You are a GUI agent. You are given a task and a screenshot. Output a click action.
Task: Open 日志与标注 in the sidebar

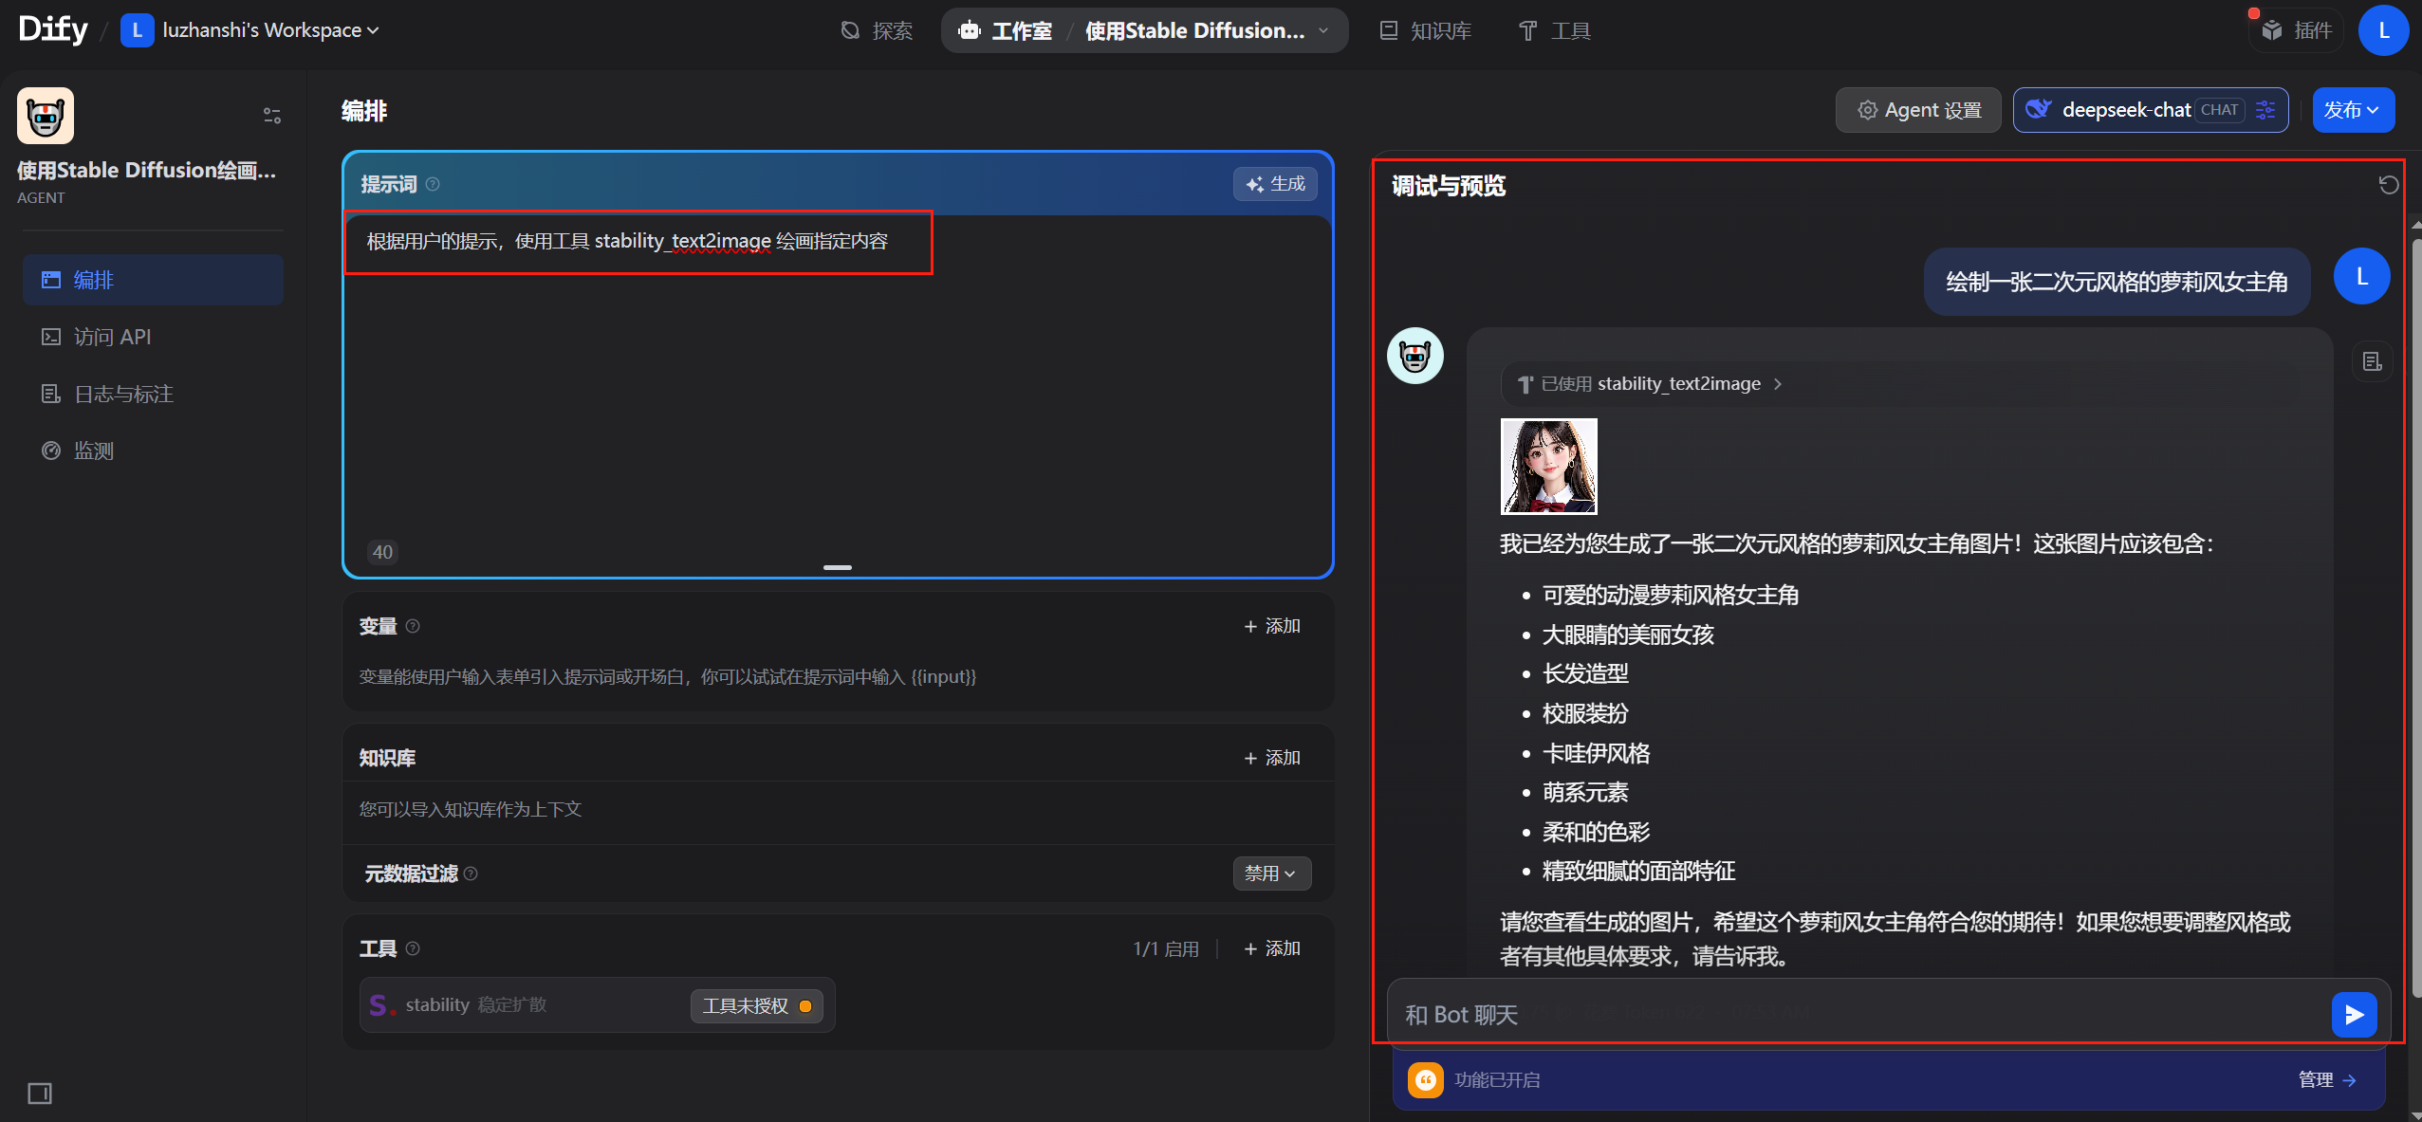click(x=123, y=394)
